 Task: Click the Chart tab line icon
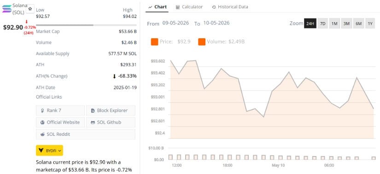[x=150, y=7]
